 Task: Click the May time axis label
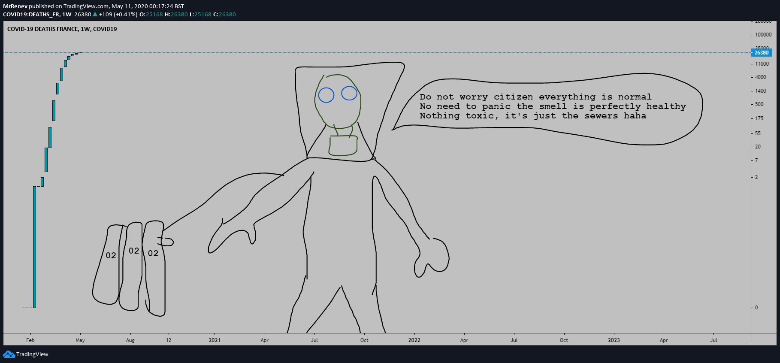pos(80,340)
